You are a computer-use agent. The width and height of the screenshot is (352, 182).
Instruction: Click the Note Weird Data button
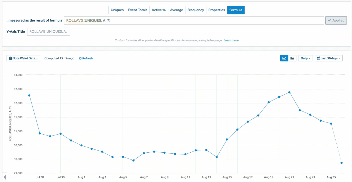click(x=23, y=58)
